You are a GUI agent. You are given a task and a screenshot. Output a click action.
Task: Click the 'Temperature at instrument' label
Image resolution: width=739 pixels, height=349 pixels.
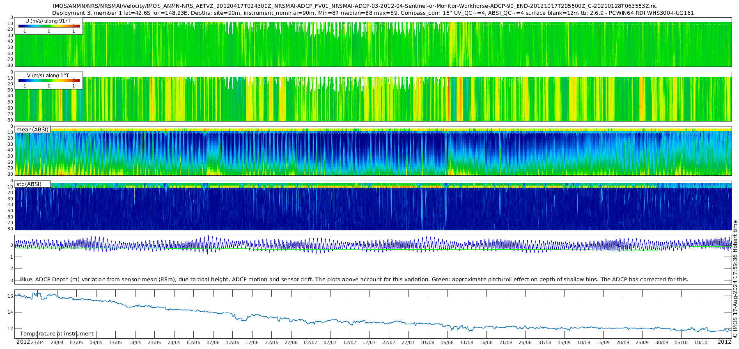click(x=57, y=334)
